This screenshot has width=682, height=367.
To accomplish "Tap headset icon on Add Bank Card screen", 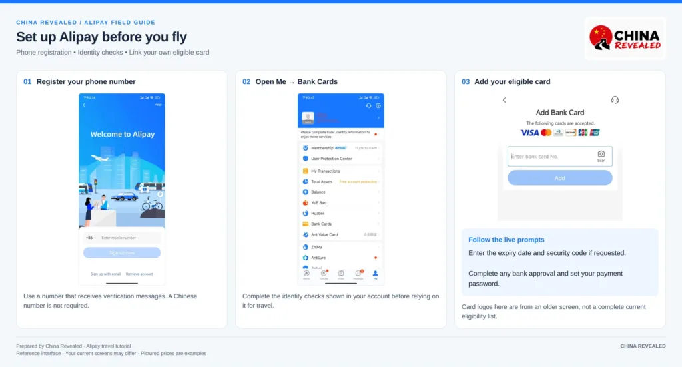I will (x=615, y=100).
